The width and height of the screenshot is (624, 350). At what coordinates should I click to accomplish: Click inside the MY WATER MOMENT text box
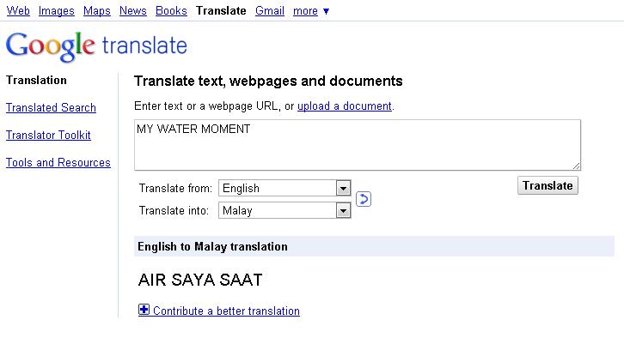point(358,145)
